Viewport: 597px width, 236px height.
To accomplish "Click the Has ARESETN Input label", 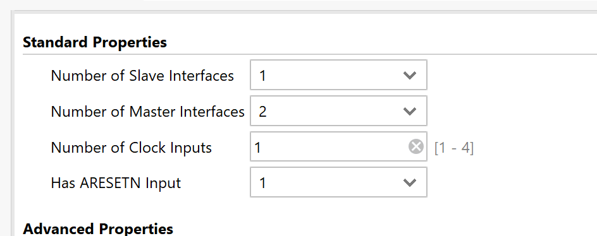I will coord(116,183).
